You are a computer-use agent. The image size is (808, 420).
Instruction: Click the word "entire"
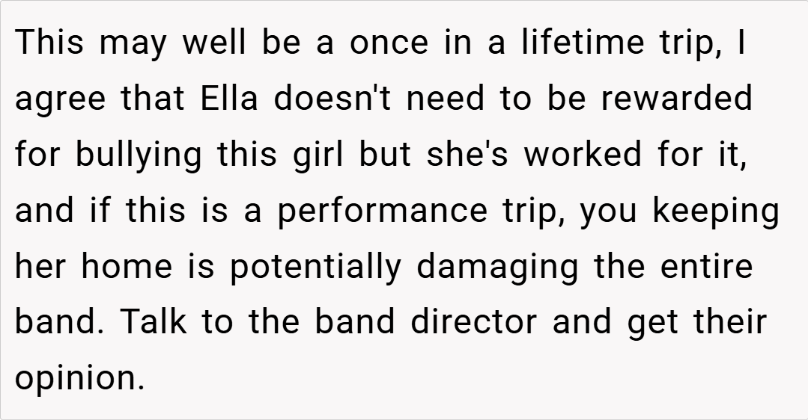[706, 267]
